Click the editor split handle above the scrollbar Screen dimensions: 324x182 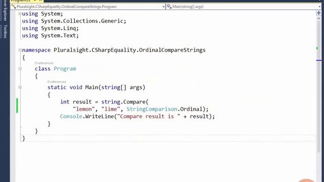tap(318, 13)
